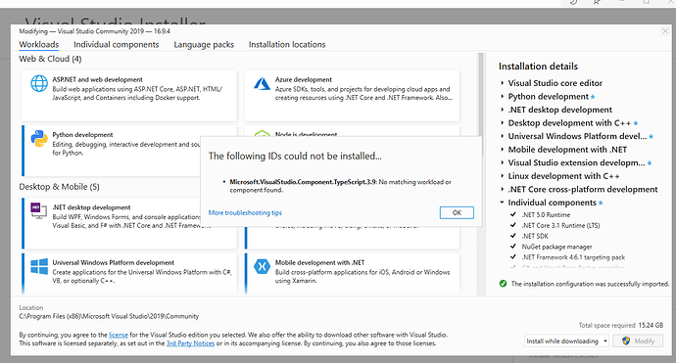The image size is (676, 363).
Task: Click the Python development snake icon
Action: point(39,139)
